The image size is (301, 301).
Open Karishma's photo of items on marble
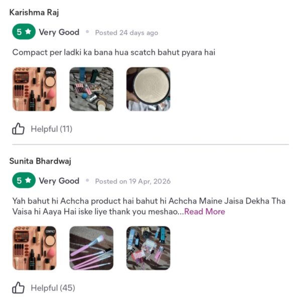pos(91,89)
